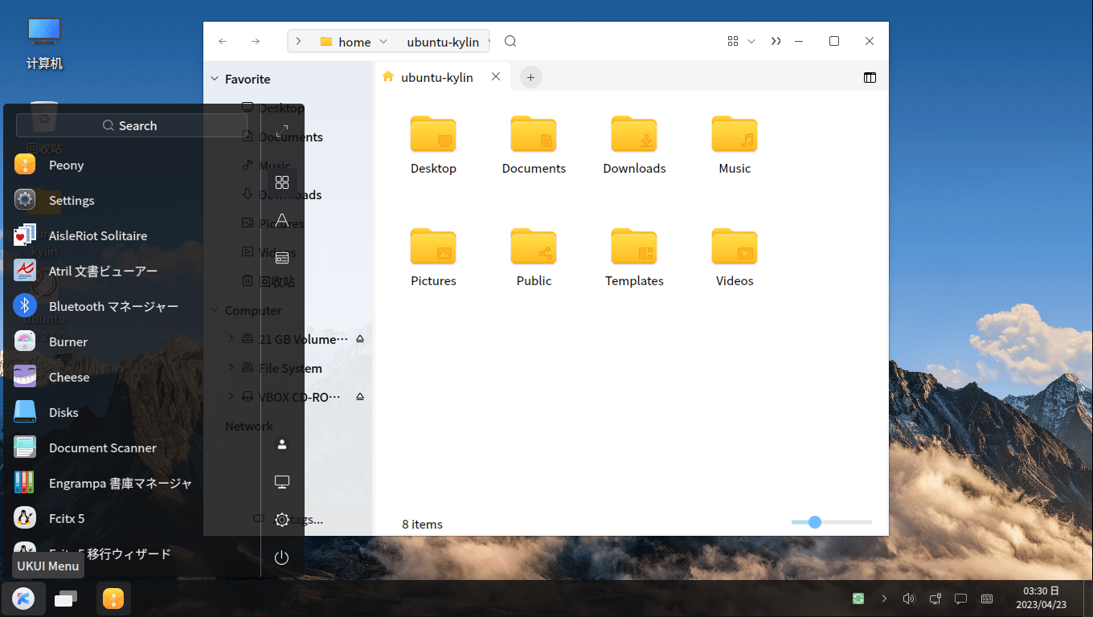The image size is (1093, 617).
Task: Click the power button in UKUI menu
Action: pos(281,558)
